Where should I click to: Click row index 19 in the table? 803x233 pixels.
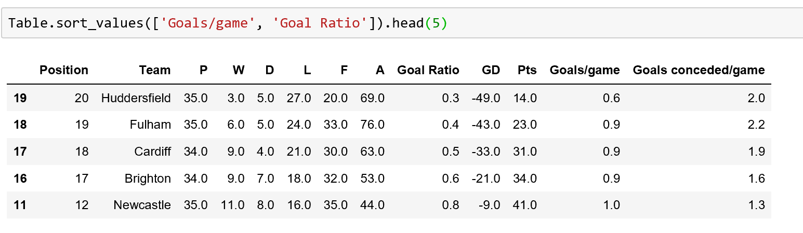20,98
